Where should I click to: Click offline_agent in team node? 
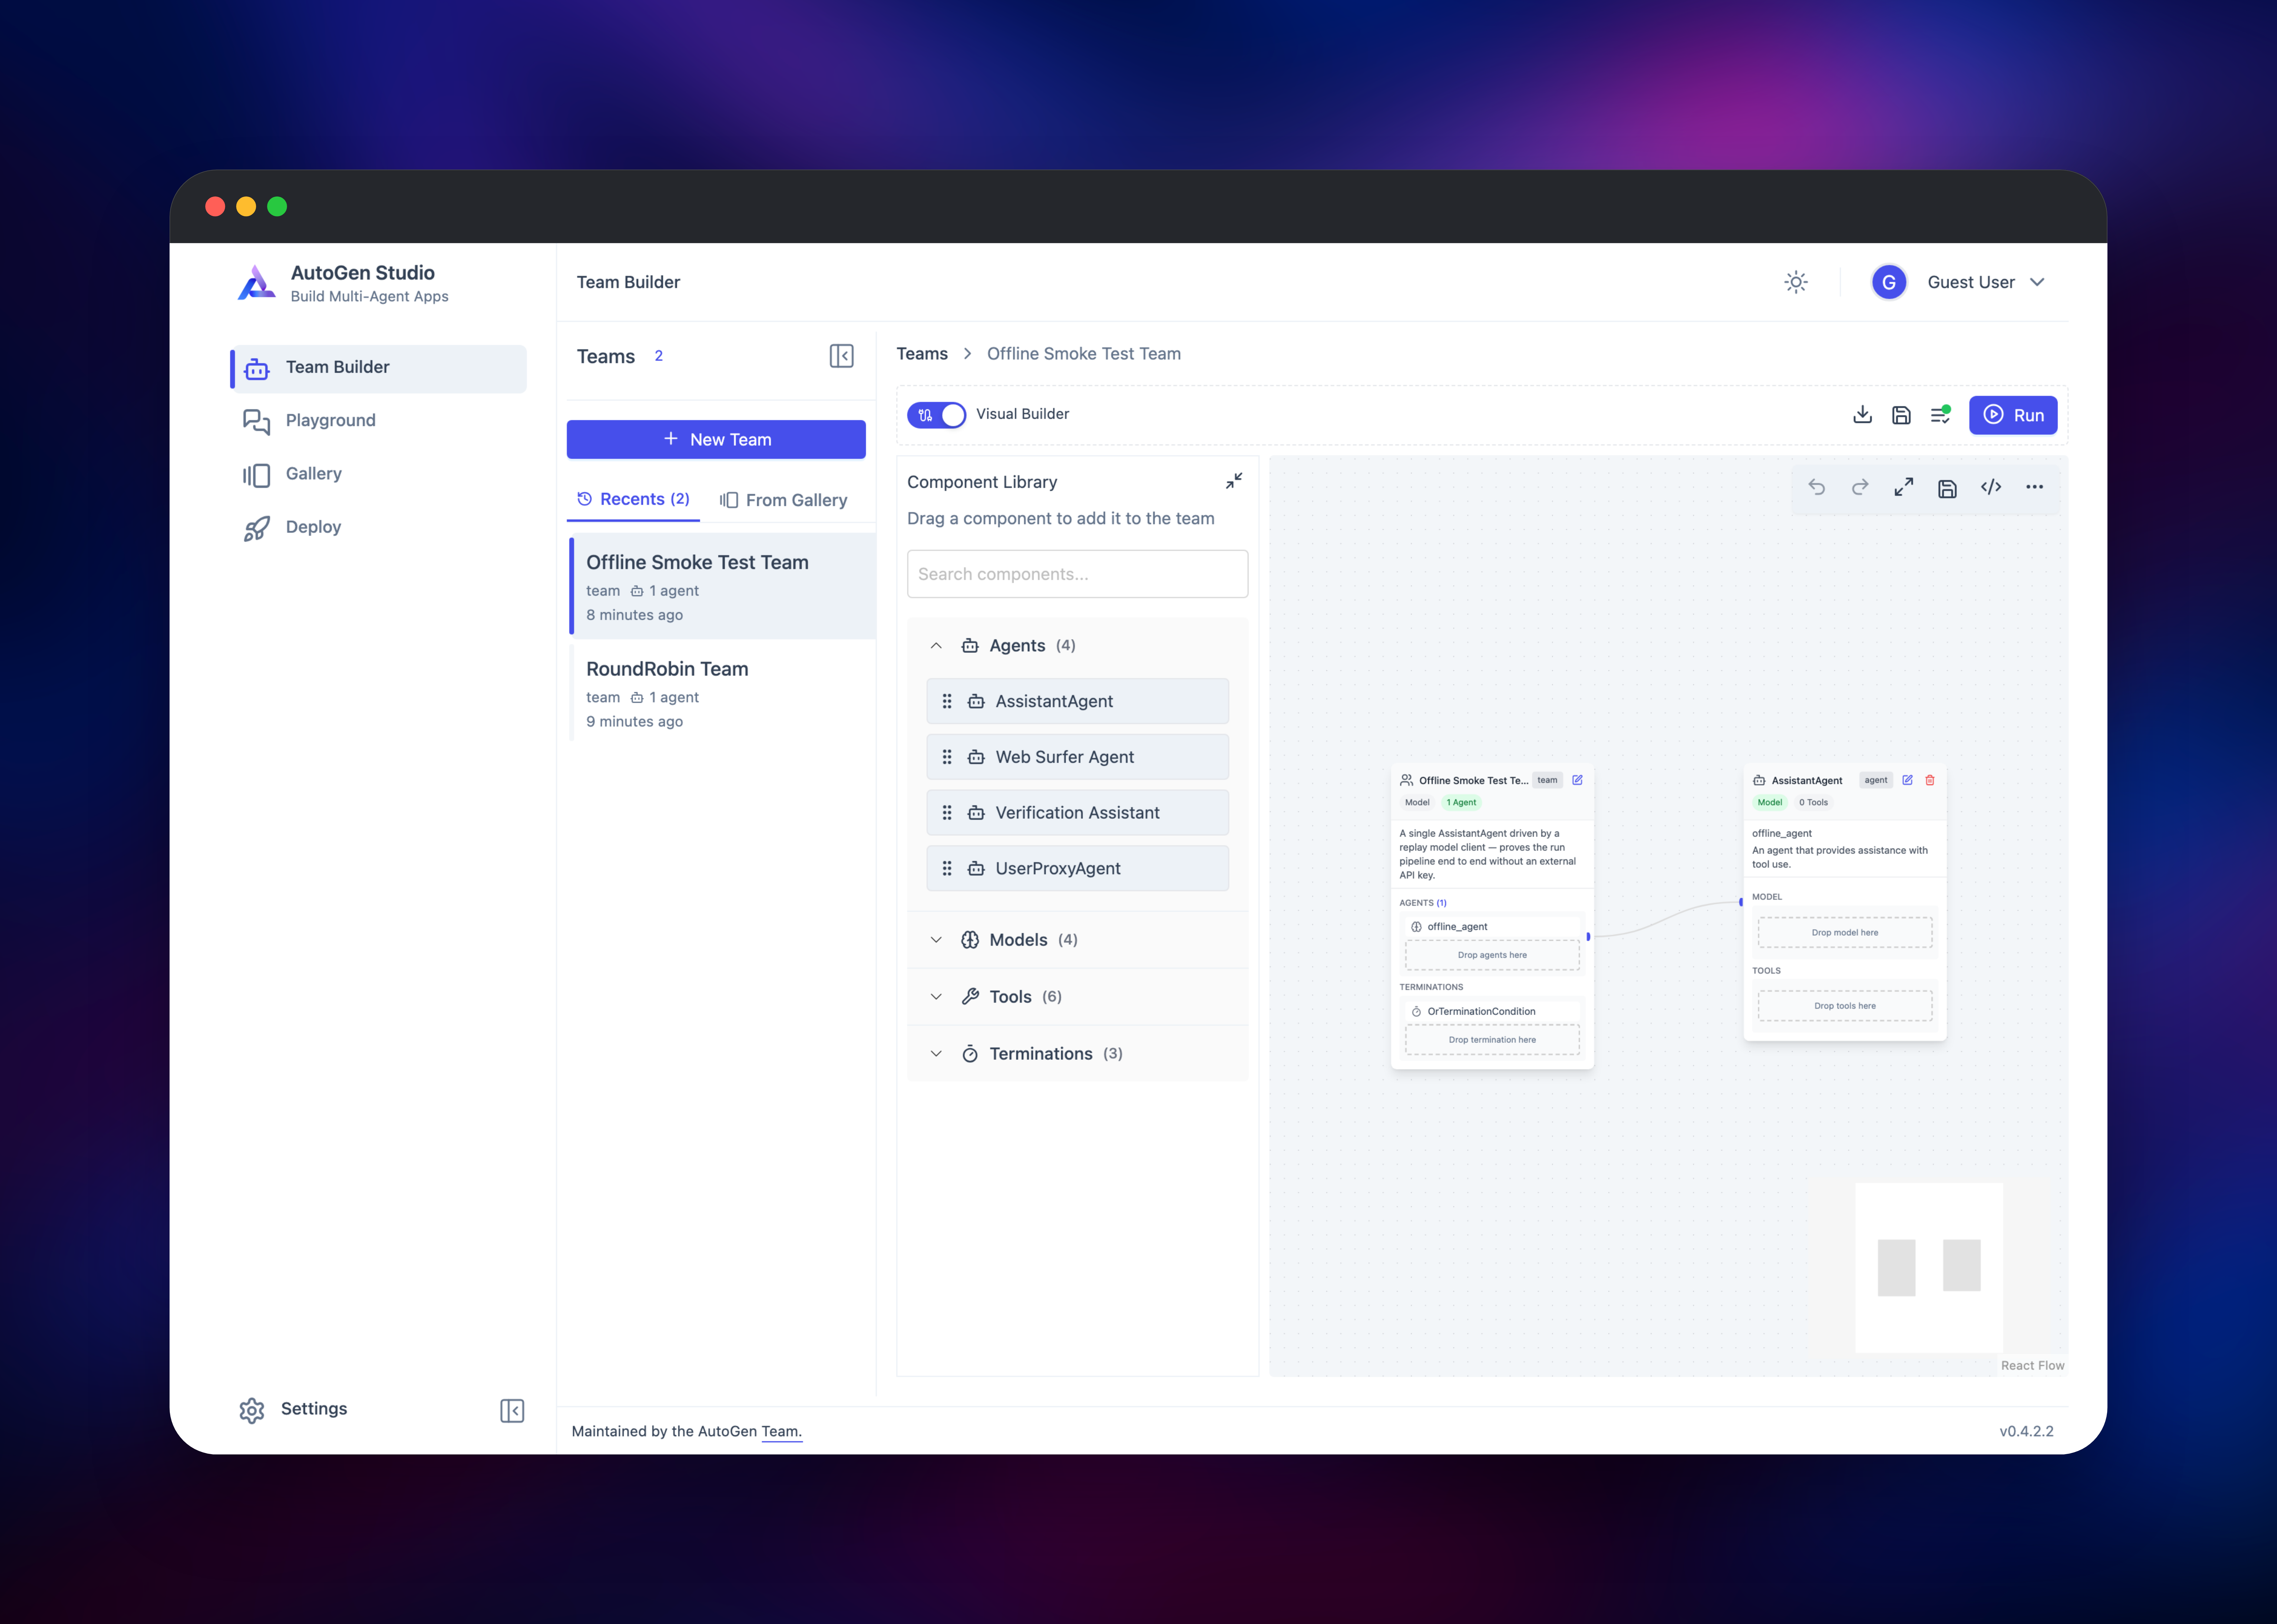point(1492,927)
